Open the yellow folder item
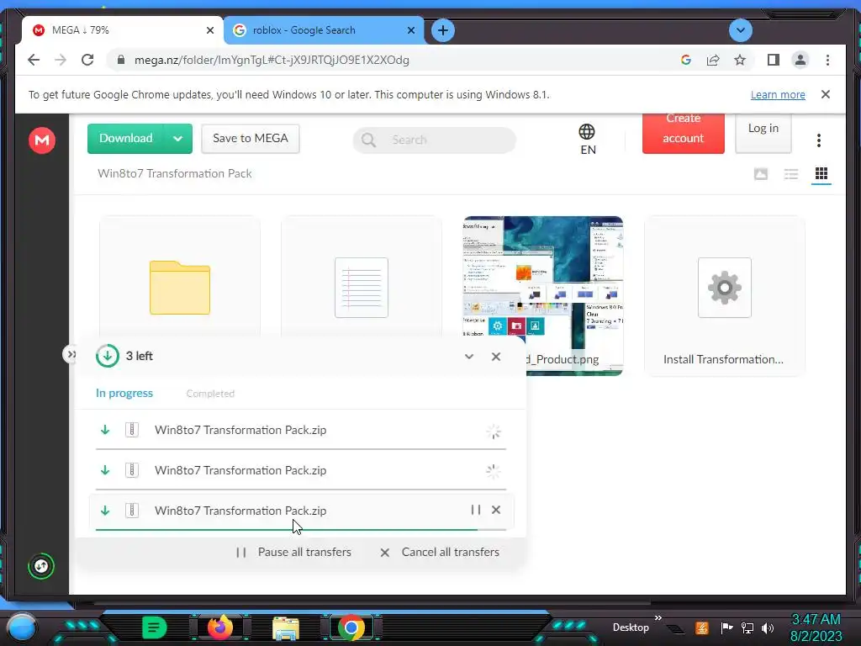The width and height of the screenshot is (861, 646). (180, 288)
